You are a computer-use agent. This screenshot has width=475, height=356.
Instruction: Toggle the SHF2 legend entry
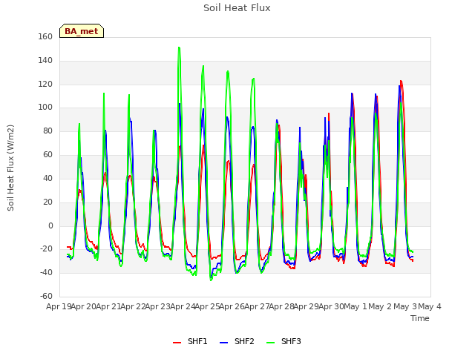237,341
